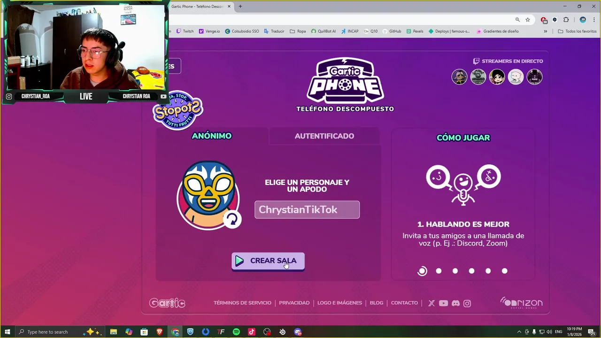601x338 pixels.
Task: Open Spotify from the taskbar
Action: (236, 332)
